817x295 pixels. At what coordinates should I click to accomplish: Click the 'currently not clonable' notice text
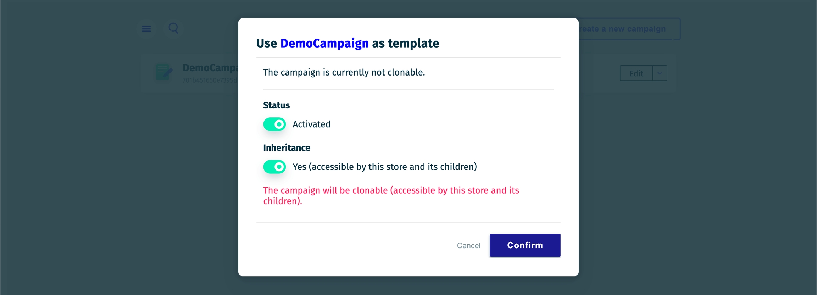(x=344, y=72)
